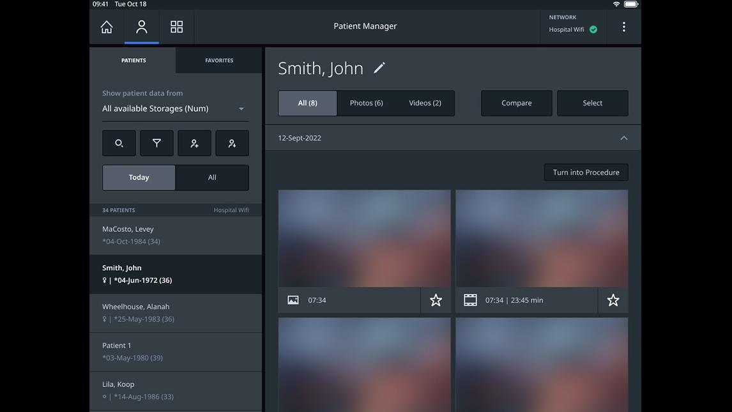Click the storage dropdown arrow

(241, 109)
